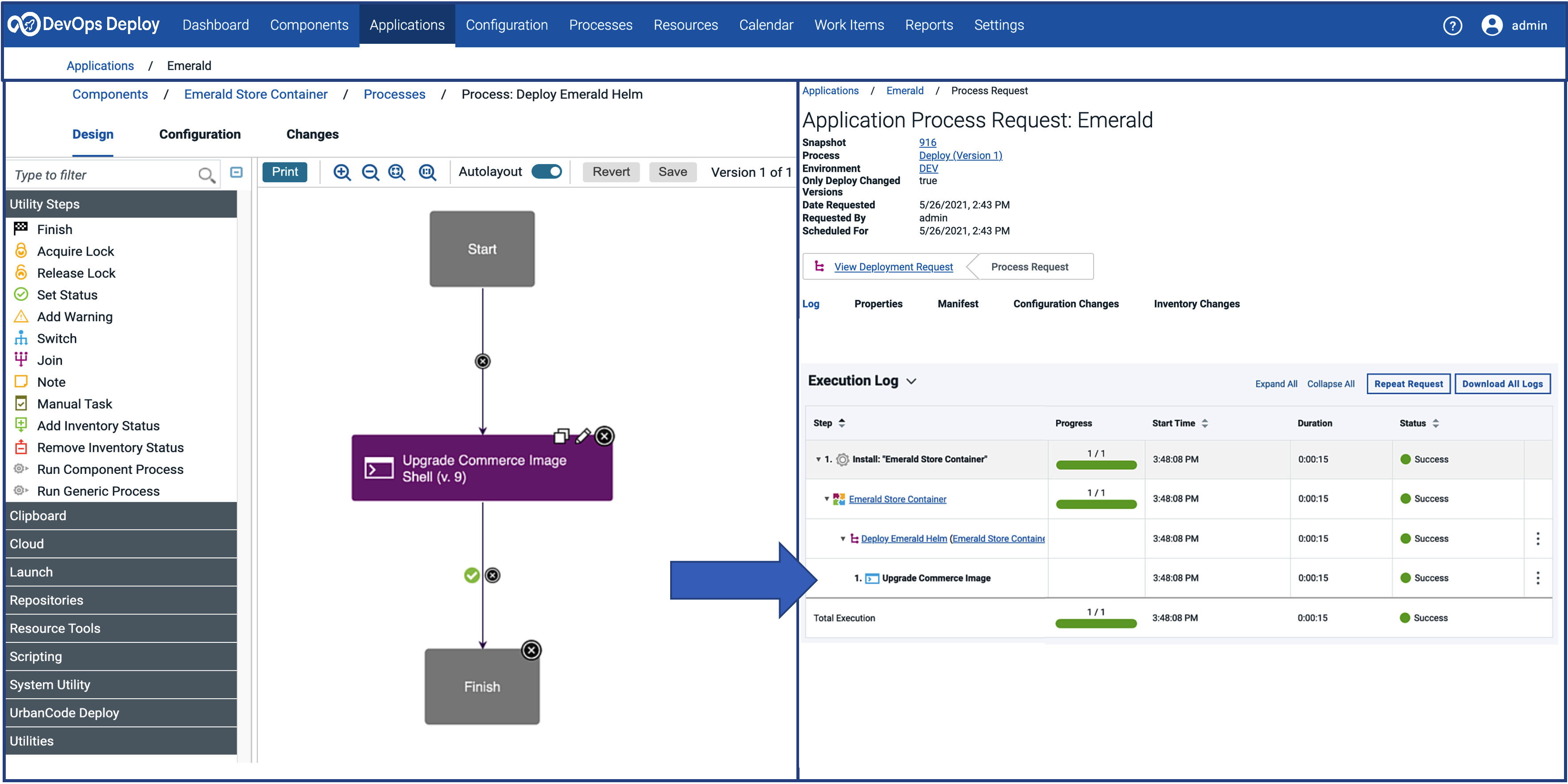The width and height of the screenshot is (1568, 784).
Task: Select the Acquire Lock step
Action: (x=64, y=251)
